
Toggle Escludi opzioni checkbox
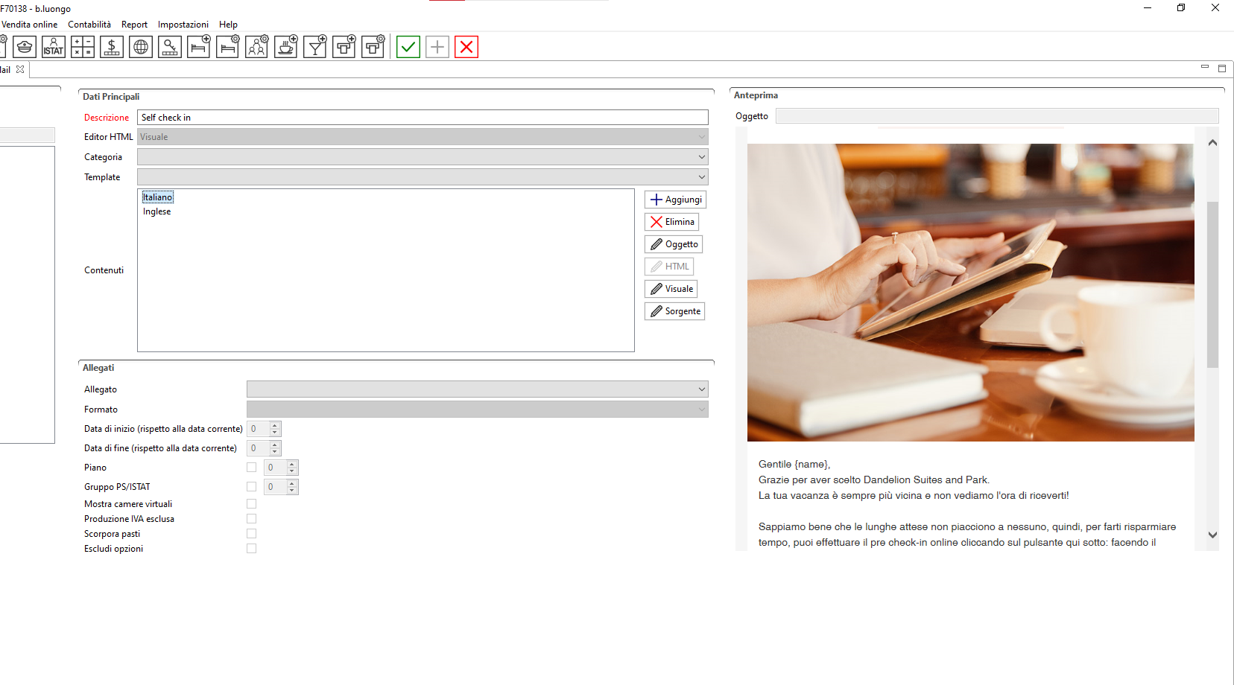click(252, 549)
